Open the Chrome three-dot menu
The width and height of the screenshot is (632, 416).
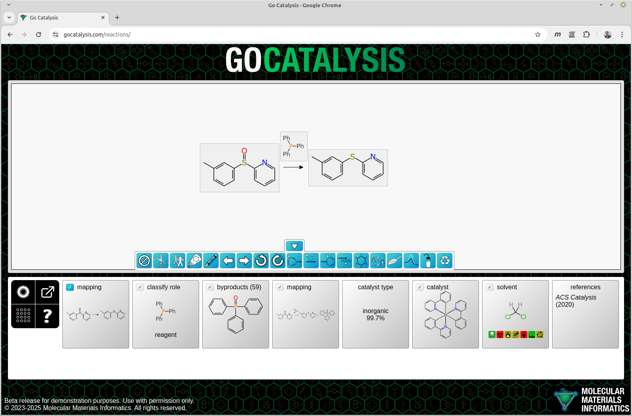622,35
